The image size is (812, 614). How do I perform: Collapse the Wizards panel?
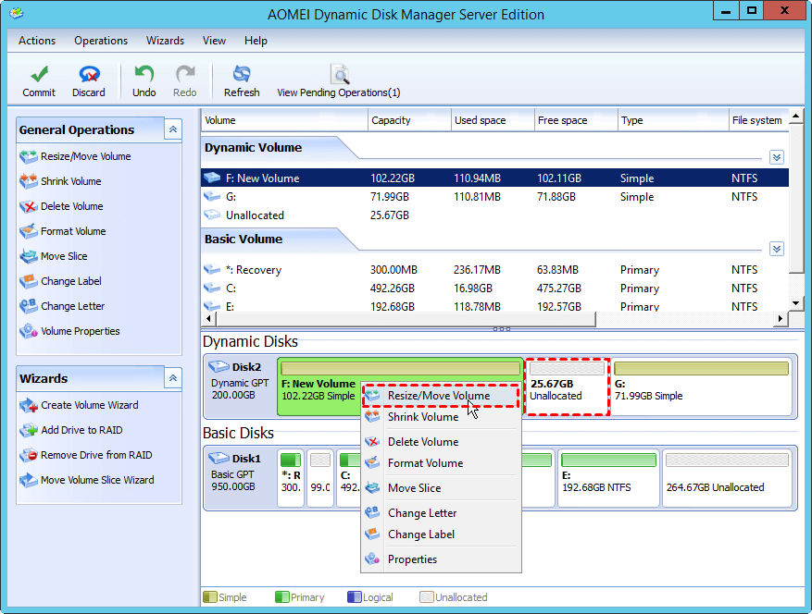point(173,378)
